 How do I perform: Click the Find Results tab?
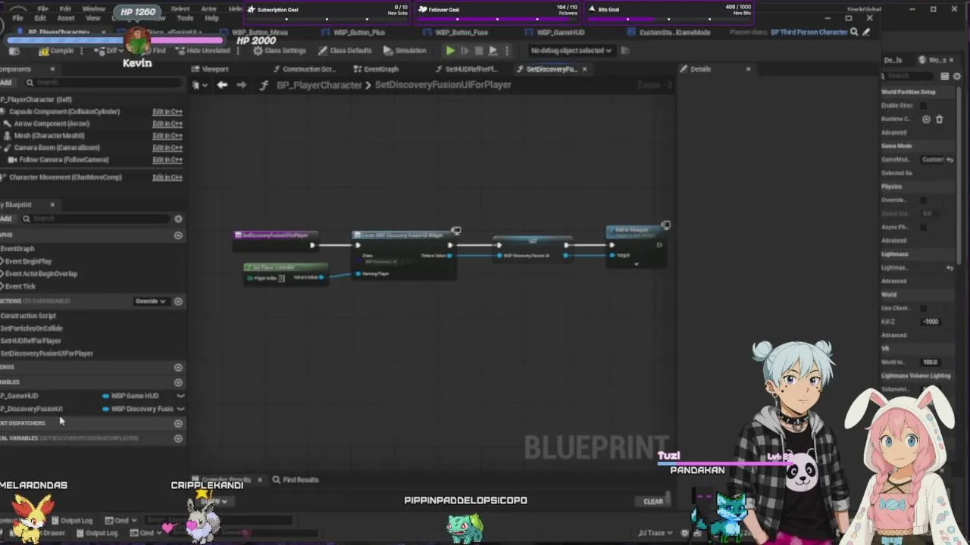pos(296,480)
